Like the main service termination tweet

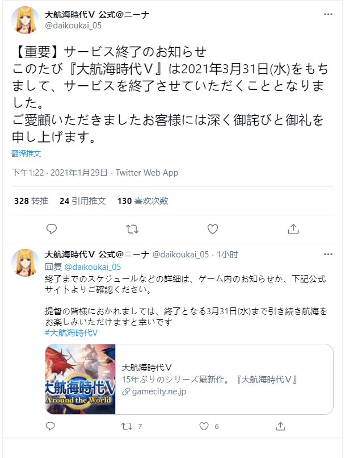tap(213, 229)
